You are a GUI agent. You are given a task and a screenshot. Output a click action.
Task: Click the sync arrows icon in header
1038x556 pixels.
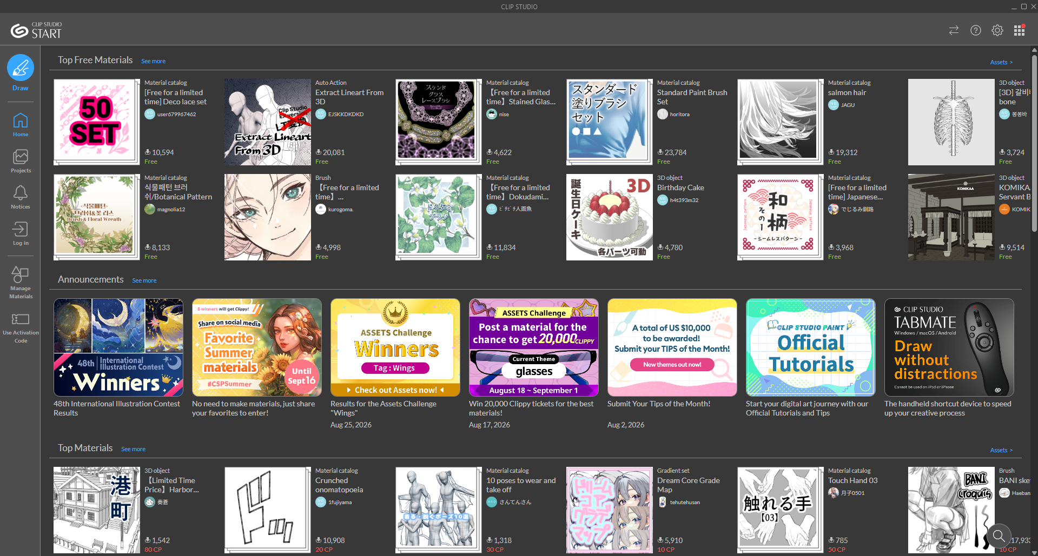[x=954, y=30]
